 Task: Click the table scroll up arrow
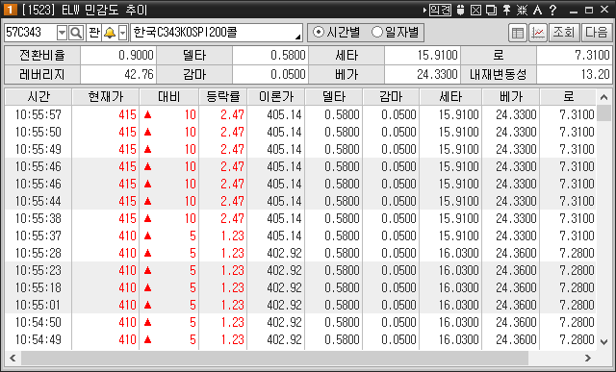(603, 97)
